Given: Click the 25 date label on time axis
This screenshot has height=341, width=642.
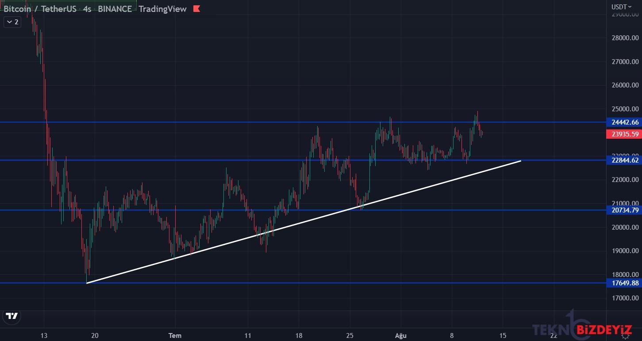Looking at the screenshot, I should [350, 335].
